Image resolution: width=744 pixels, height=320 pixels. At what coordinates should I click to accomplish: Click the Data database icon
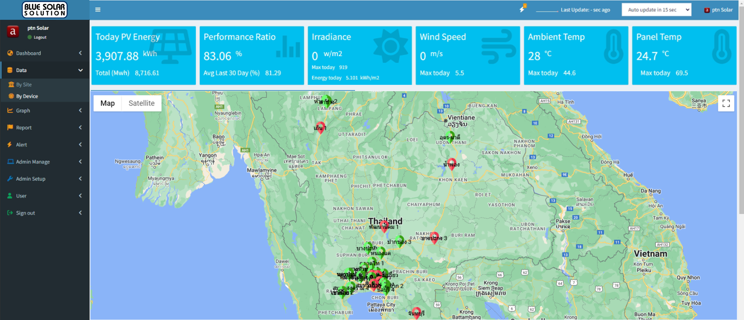point(10,70)
